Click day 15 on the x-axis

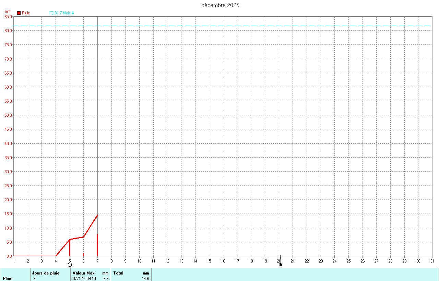[x=209, y=261]
